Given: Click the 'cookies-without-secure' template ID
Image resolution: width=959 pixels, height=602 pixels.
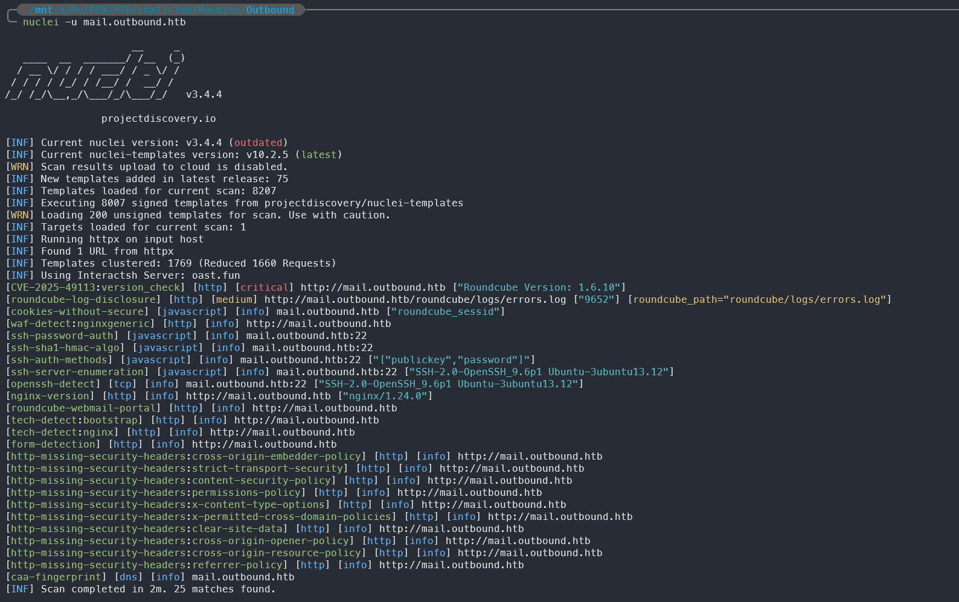Looking at the screenshot, I should [77, 312].
